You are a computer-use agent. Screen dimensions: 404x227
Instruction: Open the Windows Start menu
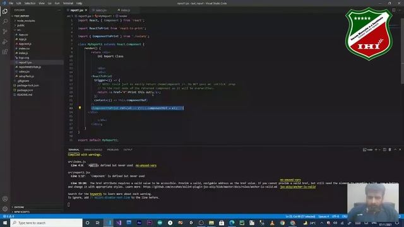click(5, 223)
